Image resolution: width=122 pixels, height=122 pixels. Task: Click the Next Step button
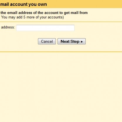[72, 41]
